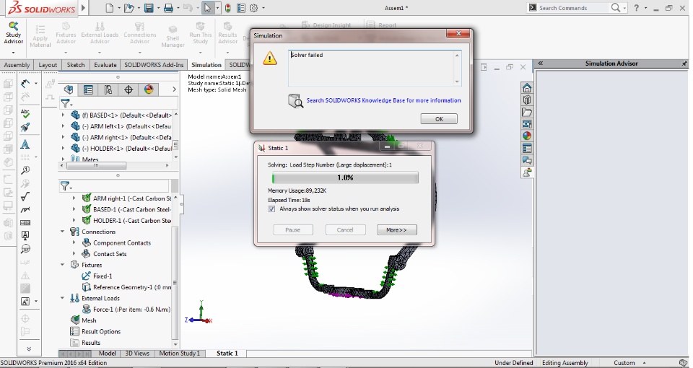Click the Balloon magnifier icon
693x368 pixels.
coord(25,170)
